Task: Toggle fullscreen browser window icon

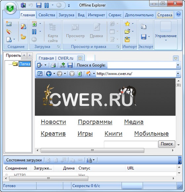Action: pos(40,74)
